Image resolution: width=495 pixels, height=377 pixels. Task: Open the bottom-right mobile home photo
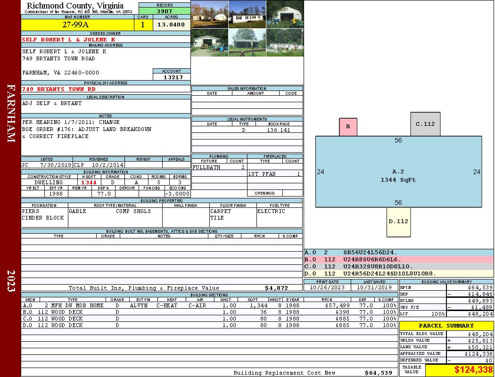285,42
